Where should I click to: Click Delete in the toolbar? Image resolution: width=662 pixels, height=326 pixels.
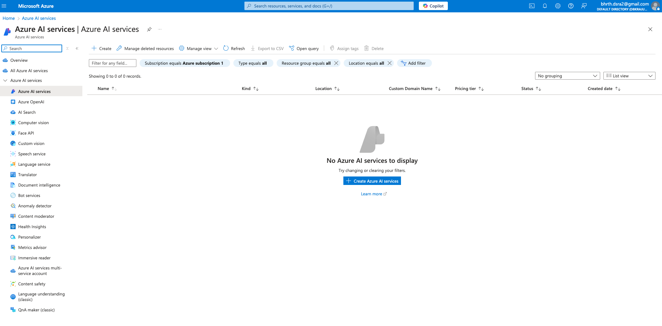click(x=374, y=48)
